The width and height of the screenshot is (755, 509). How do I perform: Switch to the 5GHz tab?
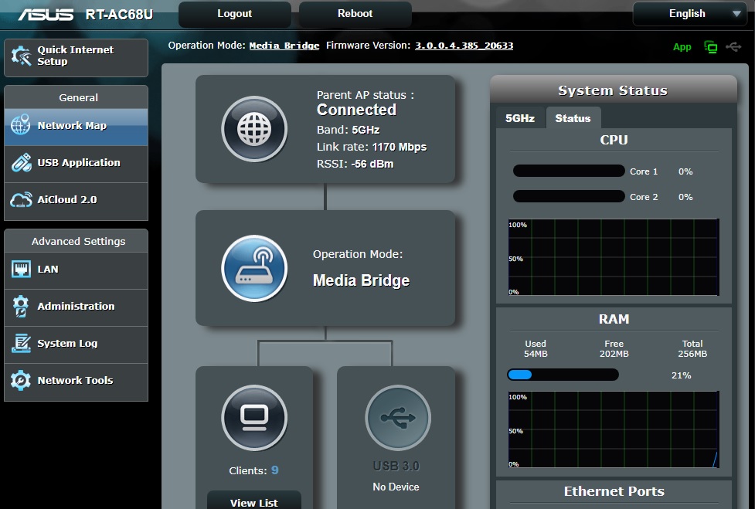520,118
